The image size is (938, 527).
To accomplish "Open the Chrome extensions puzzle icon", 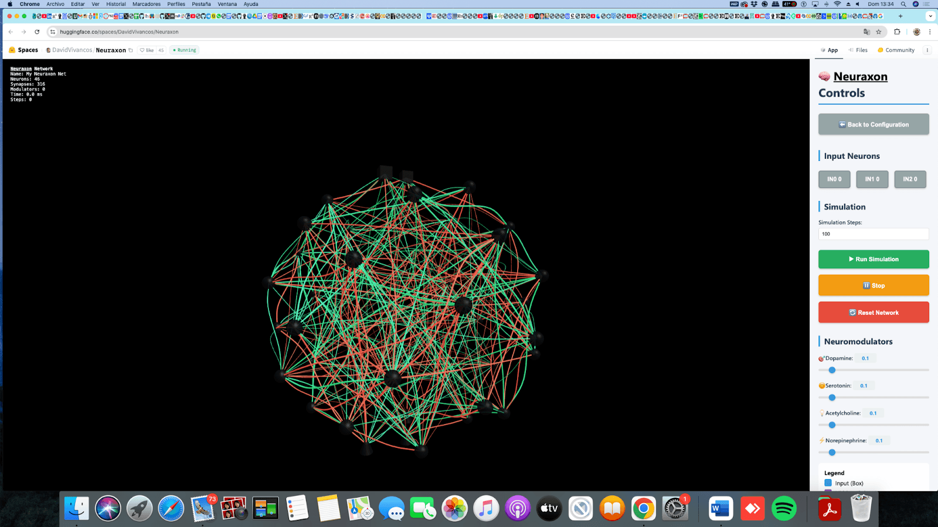I will pos(897,32).
